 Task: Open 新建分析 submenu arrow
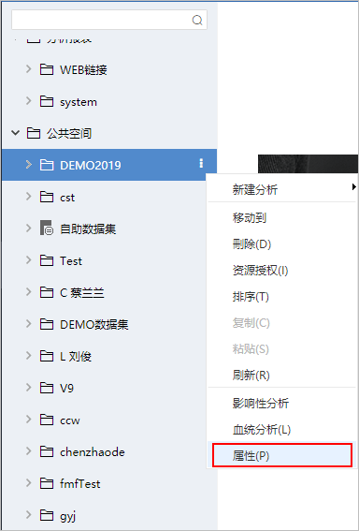pos(353,186)
